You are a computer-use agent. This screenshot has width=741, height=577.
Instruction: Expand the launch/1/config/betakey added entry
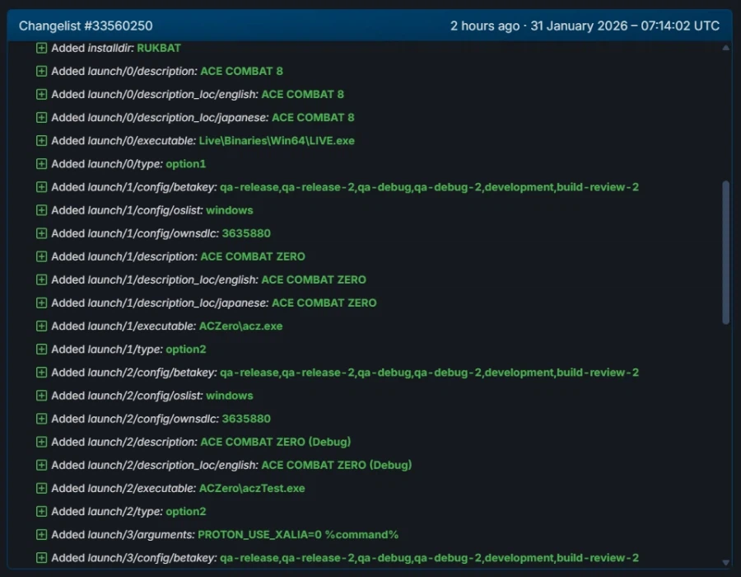41,187
